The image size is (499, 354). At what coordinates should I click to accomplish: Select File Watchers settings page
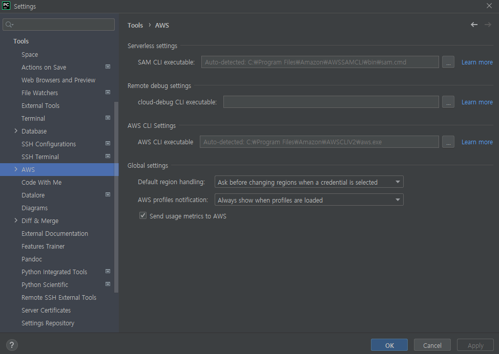[x=40, y=93]
